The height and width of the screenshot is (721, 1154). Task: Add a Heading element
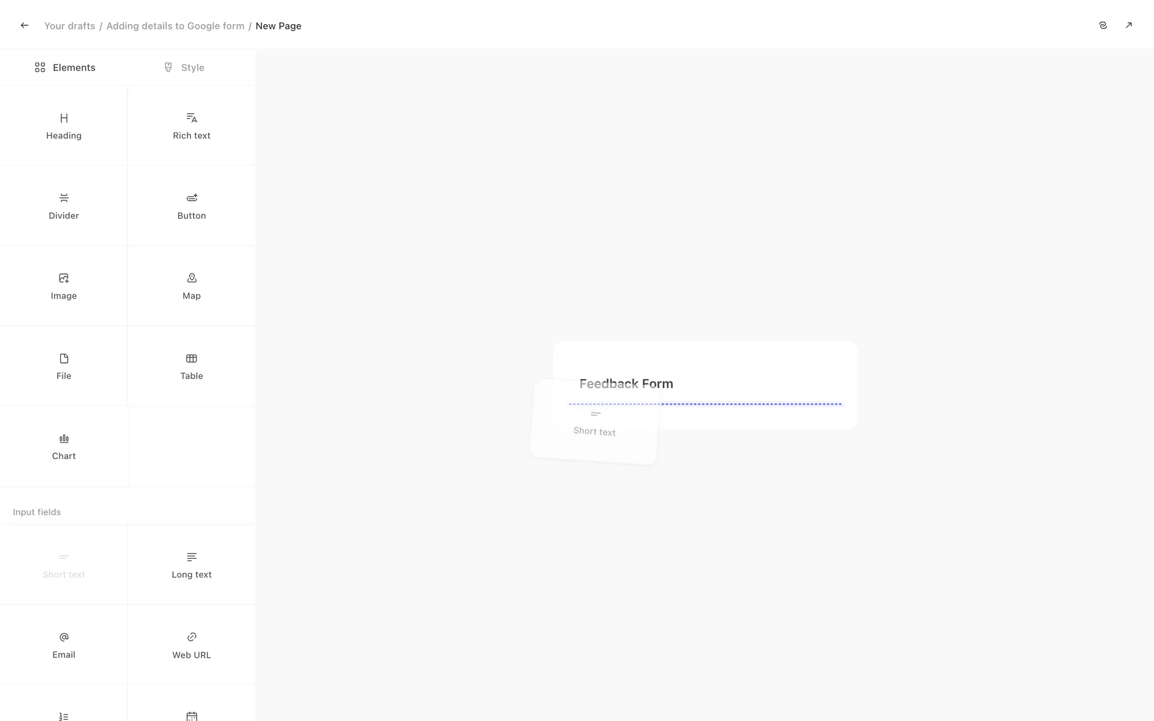pyautogui.click(x=64, y=126)
